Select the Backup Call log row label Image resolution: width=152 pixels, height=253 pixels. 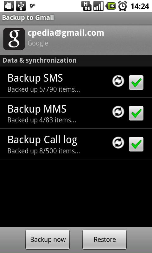tap(42, 140)
